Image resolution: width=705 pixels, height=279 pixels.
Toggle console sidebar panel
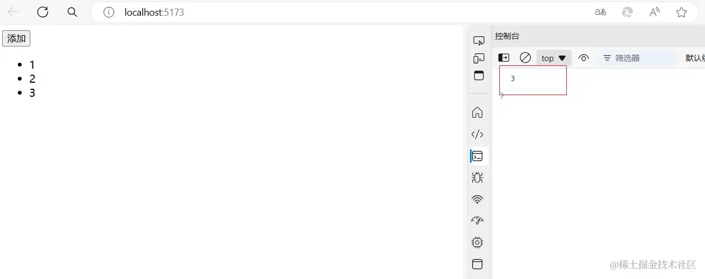tap(503, 58)
